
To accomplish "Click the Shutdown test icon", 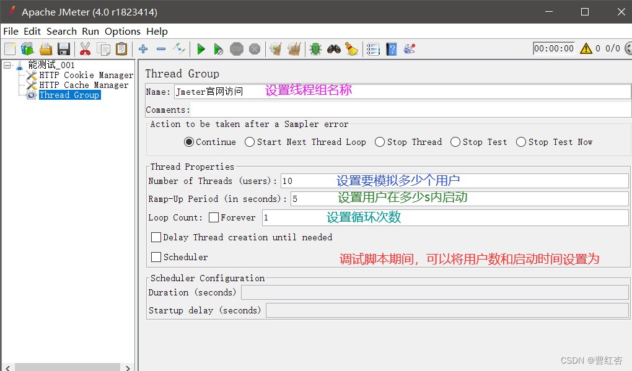I will point(254,49).
